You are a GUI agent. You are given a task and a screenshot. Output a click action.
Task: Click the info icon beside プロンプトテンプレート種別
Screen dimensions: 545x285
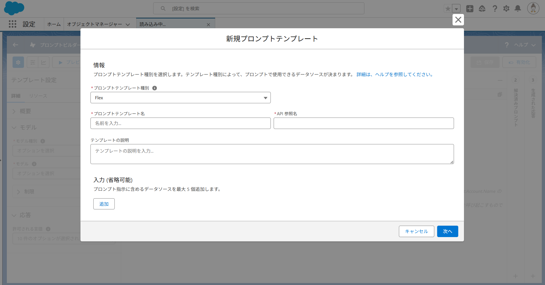pos(154,88)
